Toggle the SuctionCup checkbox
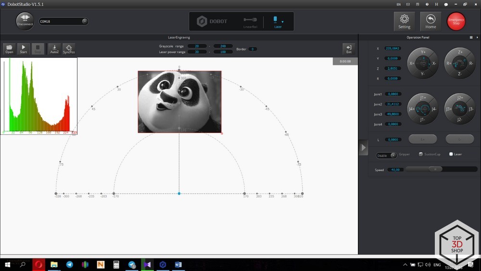481x271 pixels. pyautogui.click(x=420, y=154)
